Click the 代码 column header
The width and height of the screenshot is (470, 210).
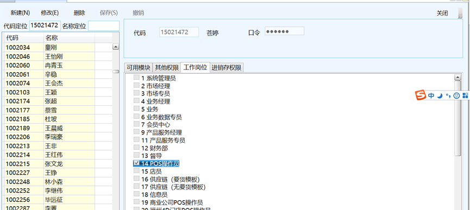tap(23, 38)
